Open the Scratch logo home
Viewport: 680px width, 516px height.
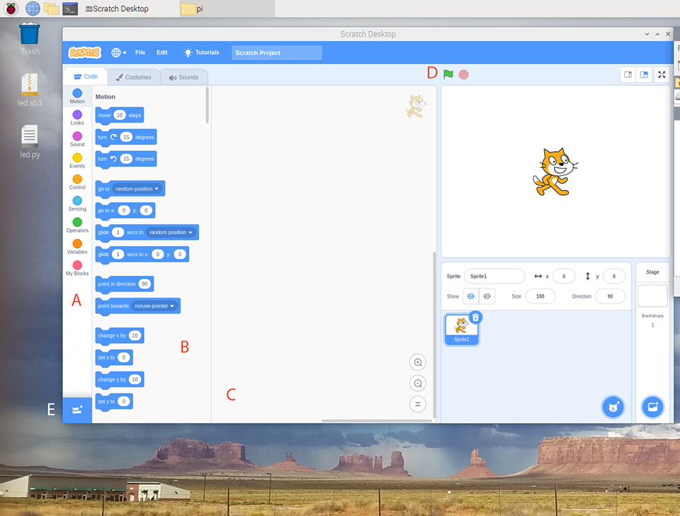[84, 52]
